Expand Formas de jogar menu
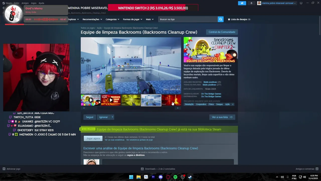Screen dimensions: 321x181 [132, 19]
